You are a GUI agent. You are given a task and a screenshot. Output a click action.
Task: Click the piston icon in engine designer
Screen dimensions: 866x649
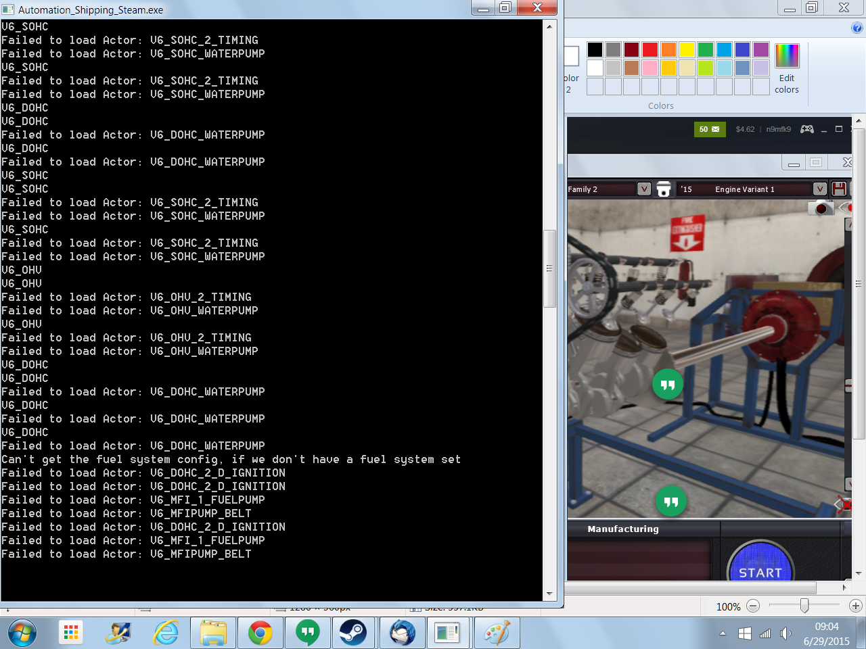click(664, 189)
